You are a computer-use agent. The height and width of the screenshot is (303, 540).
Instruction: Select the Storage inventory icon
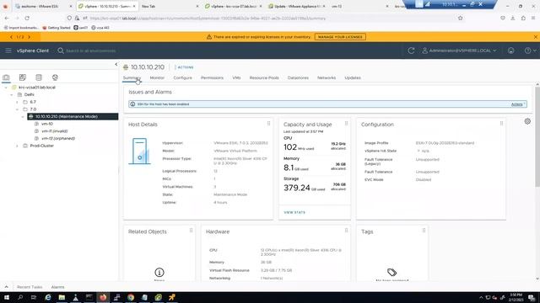coord(39,77)
